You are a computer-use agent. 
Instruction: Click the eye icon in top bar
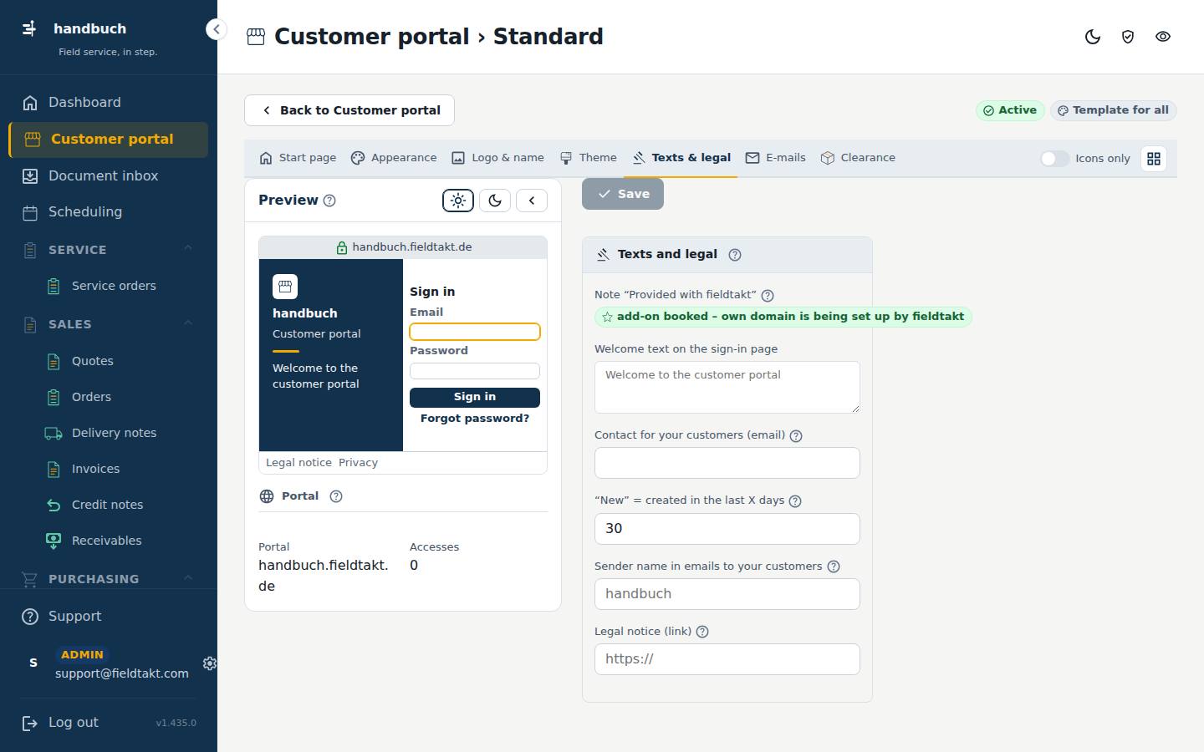pyautogui.click(x=1163, y=37)
